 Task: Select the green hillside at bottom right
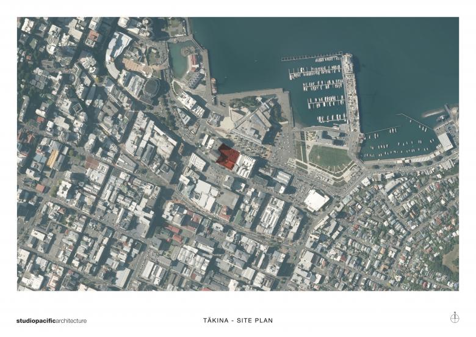click(450, 259)
